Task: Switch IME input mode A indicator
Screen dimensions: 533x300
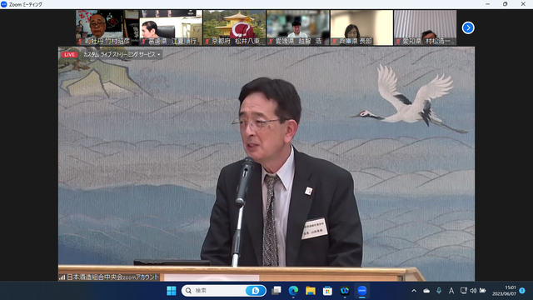Action: click(451, 291)
